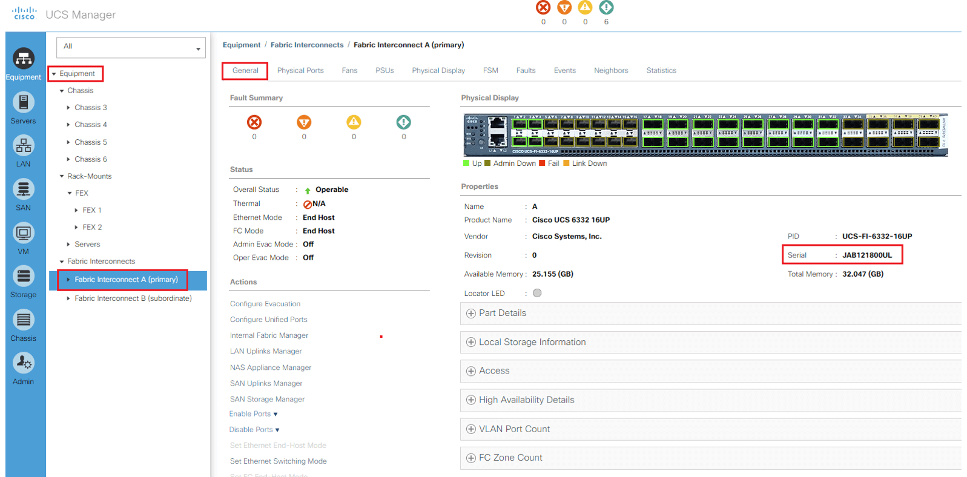
Task: Open the Enable Ports dropdown
Action: point(253,414)
